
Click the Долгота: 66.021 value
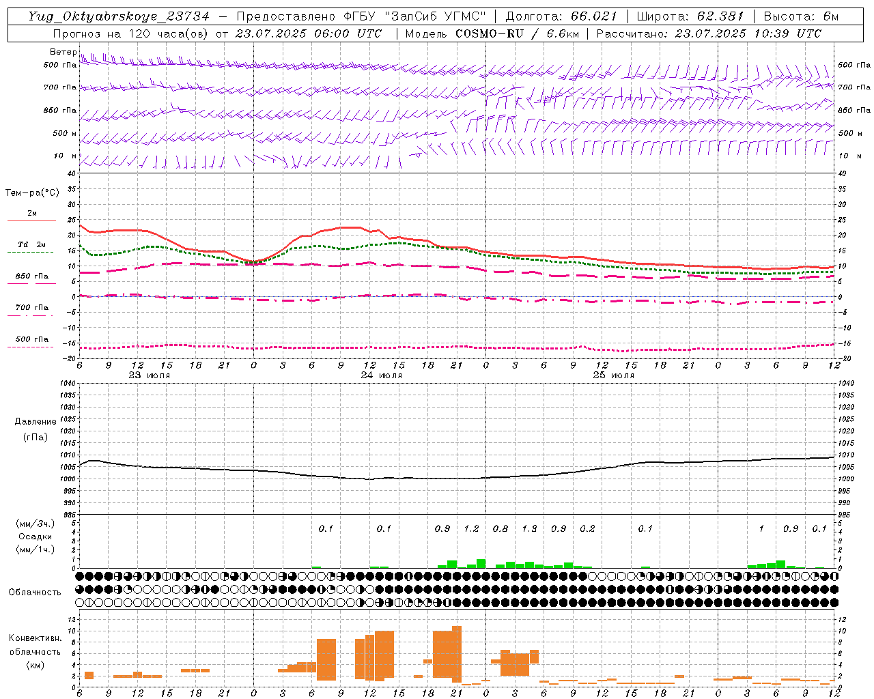[561, 16]
